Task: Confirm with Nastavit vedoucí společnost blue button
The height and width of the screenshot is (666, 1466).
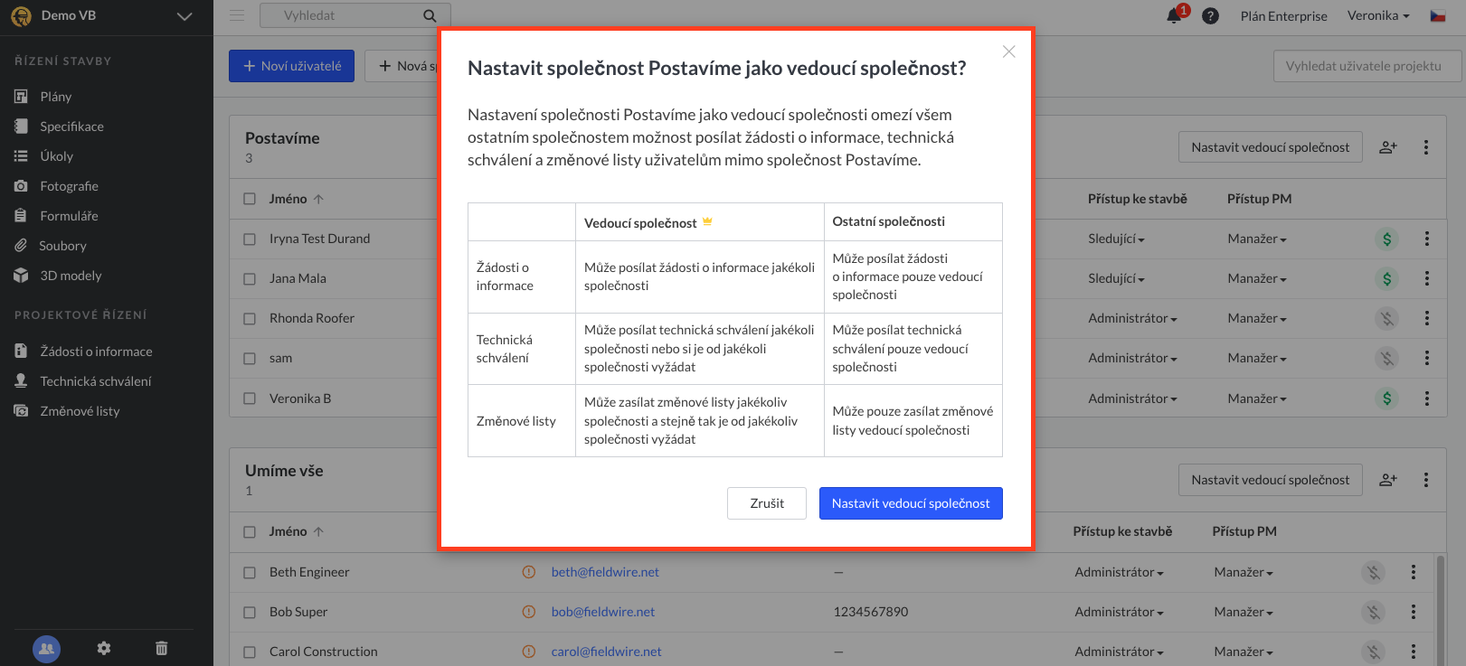Action: tap(911, 503)
